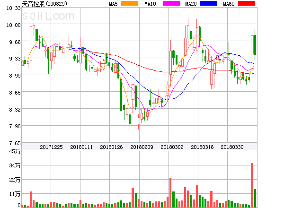Click the stock title 天音控股 (000829)
This screenshot has height=208, width=284.
(44, 4)
